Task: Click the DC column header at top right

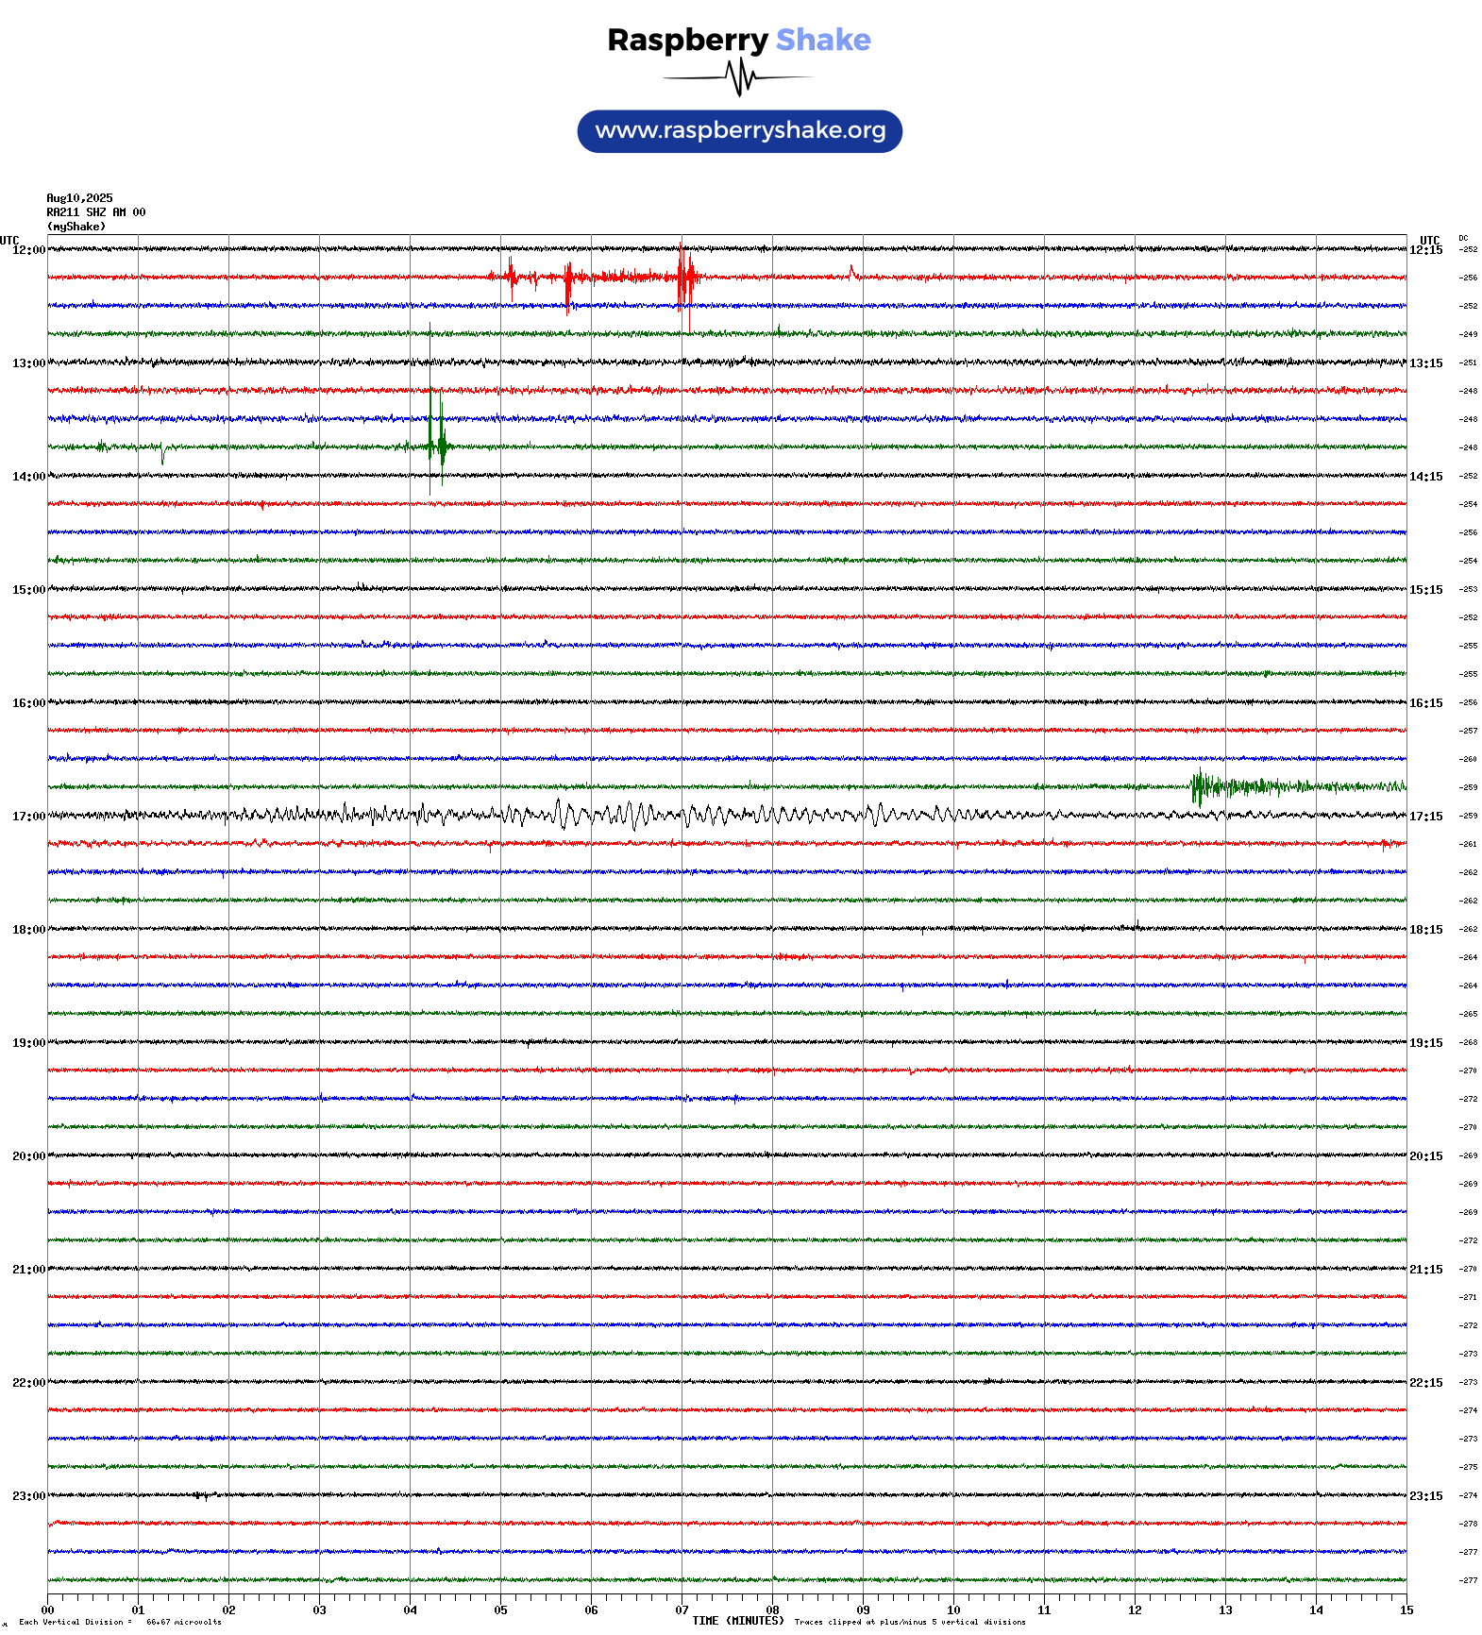Action: (x=1463, y=238)
